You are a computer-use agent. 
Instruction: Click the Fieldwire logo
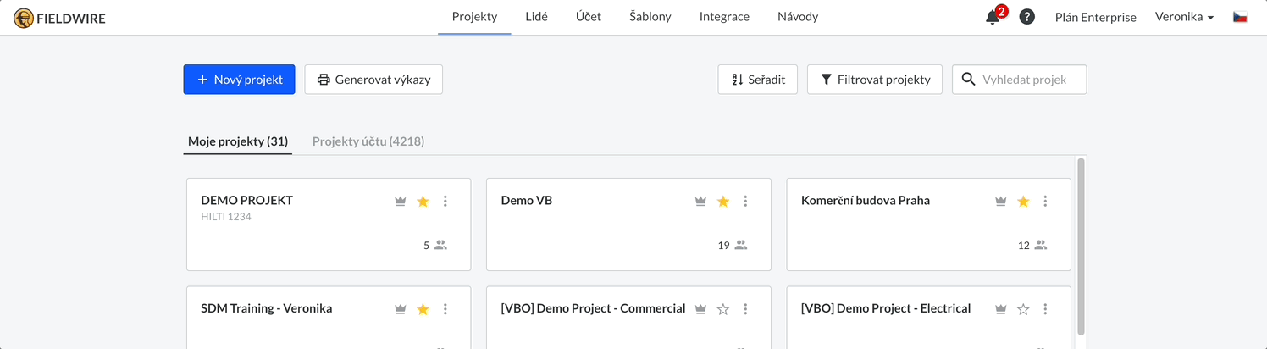(x=59, y=17)
